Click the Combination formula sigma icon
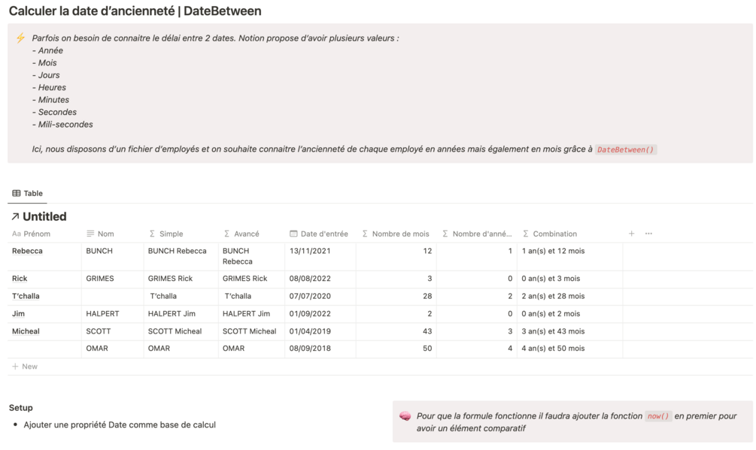This screenshot has width=756, height=450. (526, 234)
